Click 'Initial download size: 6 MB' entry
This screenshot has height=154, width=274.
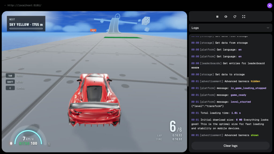click(230, 124)
